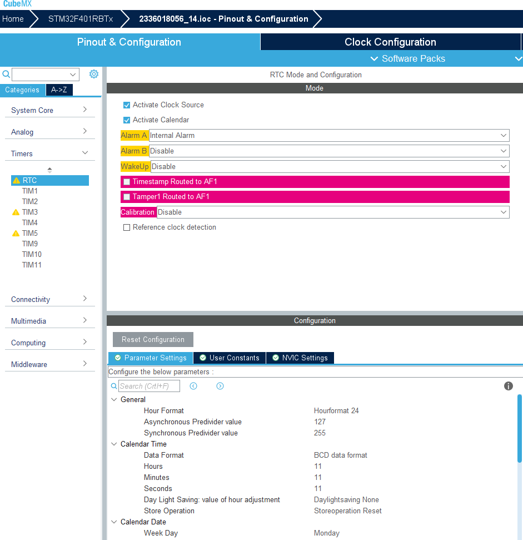This screenshot has width=523, height=540.
Task: Collapse the Calendar Time parameter group
Action: point(114,444)
